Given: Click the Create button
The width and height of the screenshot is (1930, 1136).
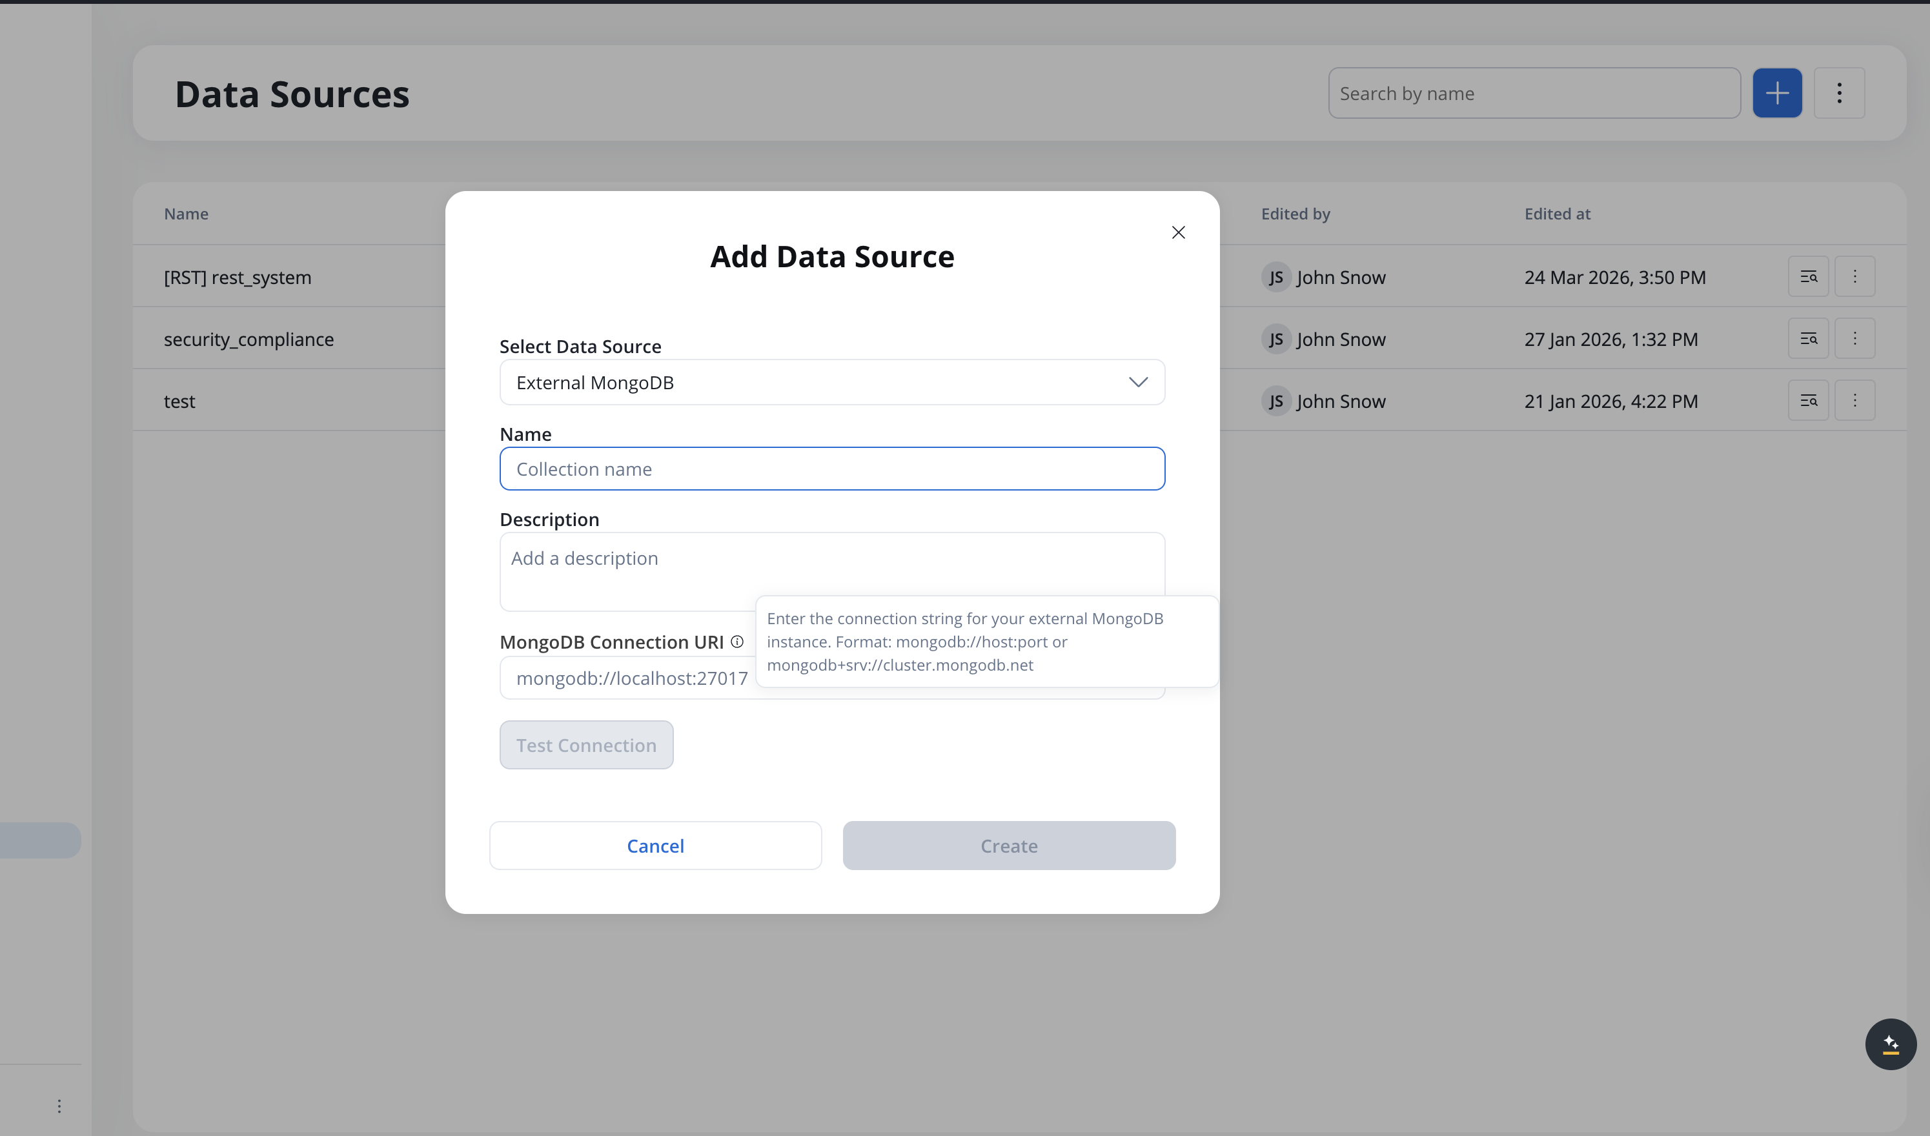Looking at the screenshot, I should pyautogui.click(x=1009, y=846).
